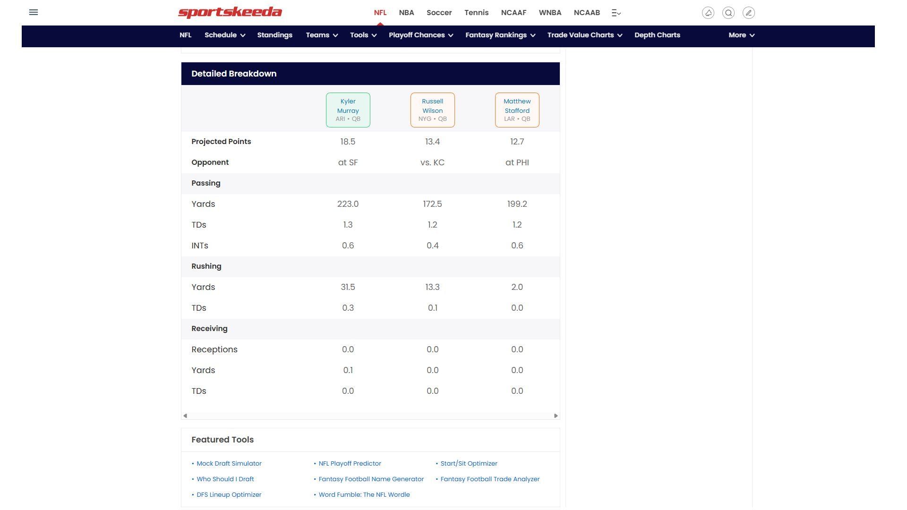Screen dimensions: 907x510
Task: Open the notifications rocket icon
Action: pyautogui.click(x=708, y=13)
